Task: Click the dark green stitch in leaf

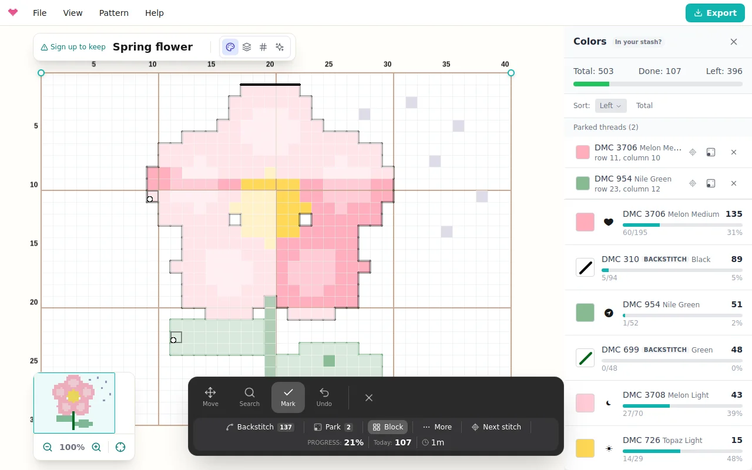Action: 329,361
